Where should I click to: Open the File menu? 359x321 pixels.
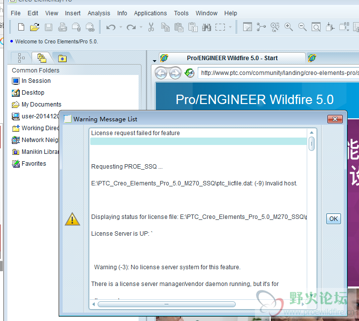[16, 13]
